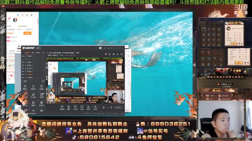The image size is (252, 141).
Task: Switch to the second scene tab
Action: coord(33,53)
